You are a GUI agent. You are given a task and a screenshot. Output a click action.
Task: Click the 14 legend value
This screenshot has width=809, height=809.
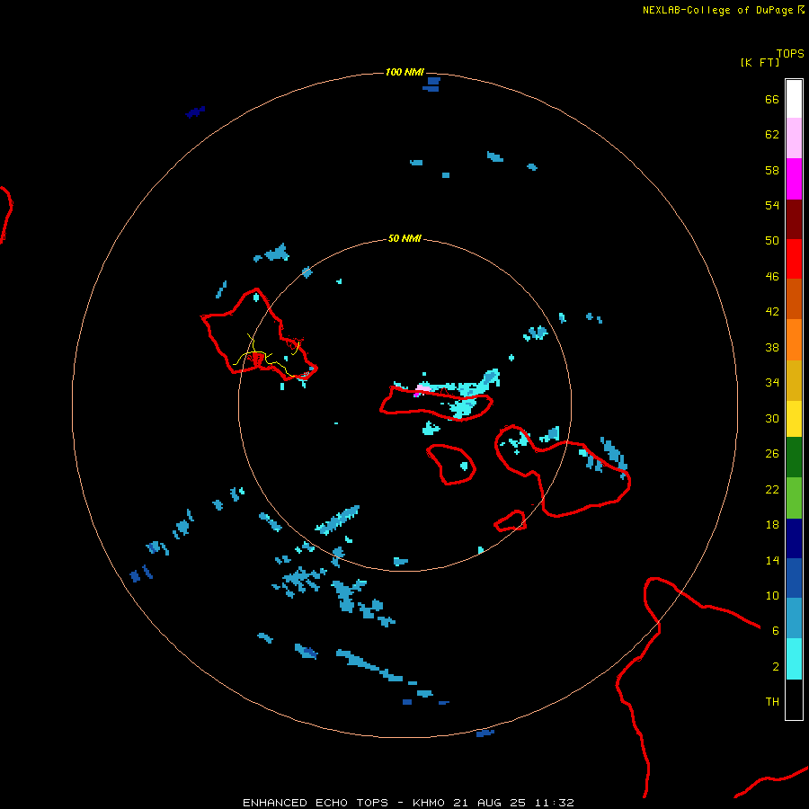click(772, 560)
